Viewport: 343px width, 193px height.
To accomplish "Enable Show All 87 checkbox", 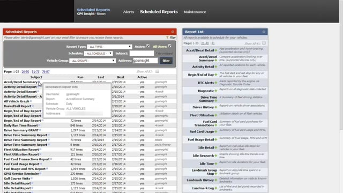I will tap(157, 71).
